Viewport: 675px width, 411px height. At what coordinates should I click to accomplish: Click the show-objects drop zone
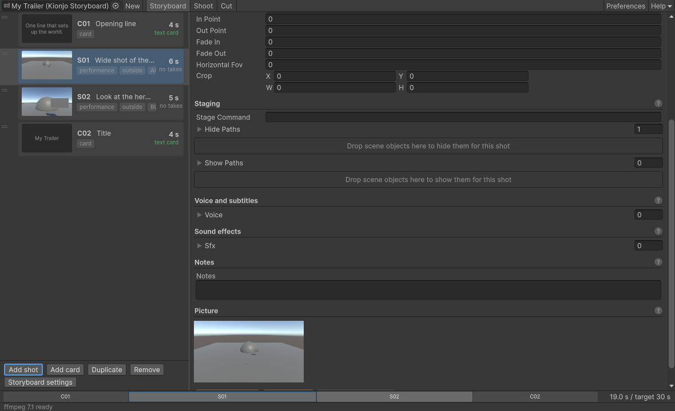pyautogui.click(x=428, y=179)
